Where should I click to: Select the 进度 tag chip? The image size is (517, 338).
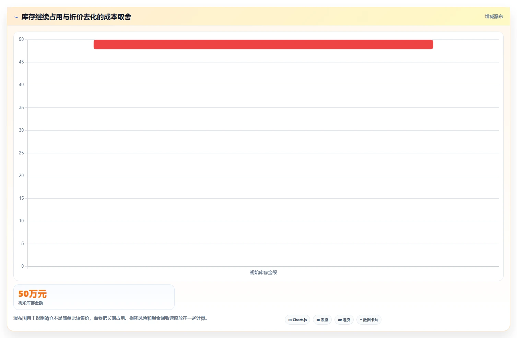344,320
